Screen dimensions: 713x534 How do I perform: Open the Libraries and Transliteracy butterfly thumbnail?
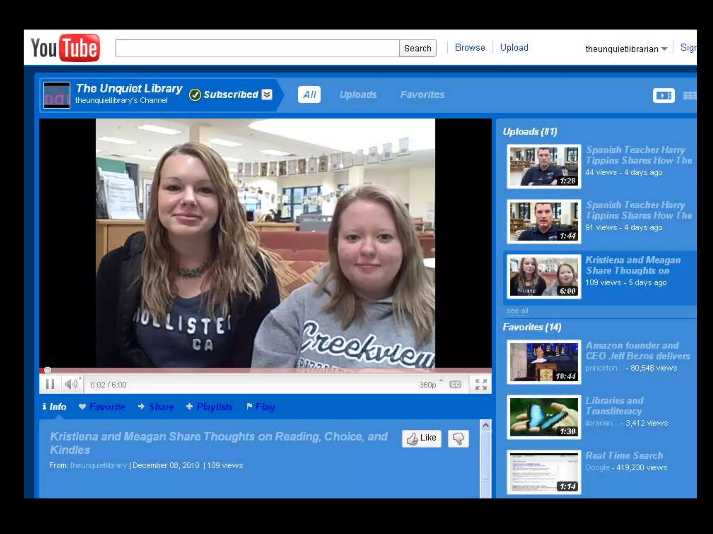[x=543, y=417]
